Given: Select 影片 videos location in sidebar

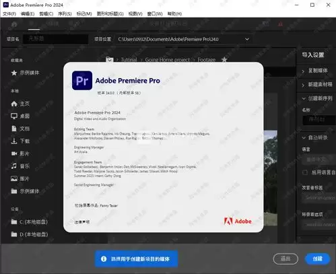Looking at the screenshot, I should click(x=20, y=153).
